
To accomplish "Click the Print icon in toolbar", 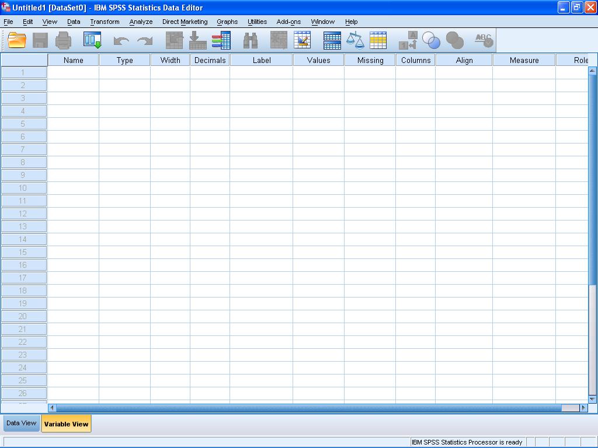I will [x=63, y=40].
